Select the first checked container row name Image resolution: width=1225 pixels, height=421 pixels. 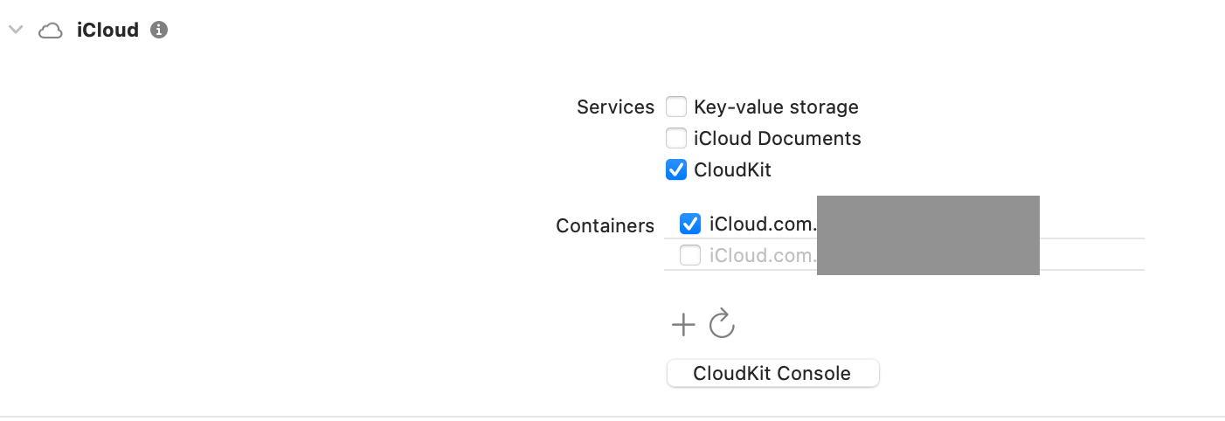[x=762, y=224]
